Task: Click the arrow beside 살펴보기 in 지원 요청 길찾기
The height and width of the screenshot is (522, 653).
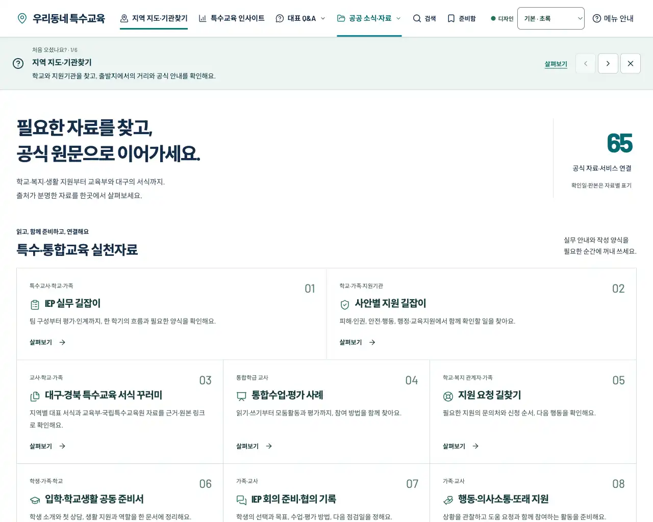Action: pyautogui.click(x=475, y=446)
